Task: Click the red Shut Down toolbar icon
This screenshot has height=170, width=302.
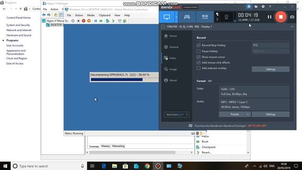Action: pos(84,21)
